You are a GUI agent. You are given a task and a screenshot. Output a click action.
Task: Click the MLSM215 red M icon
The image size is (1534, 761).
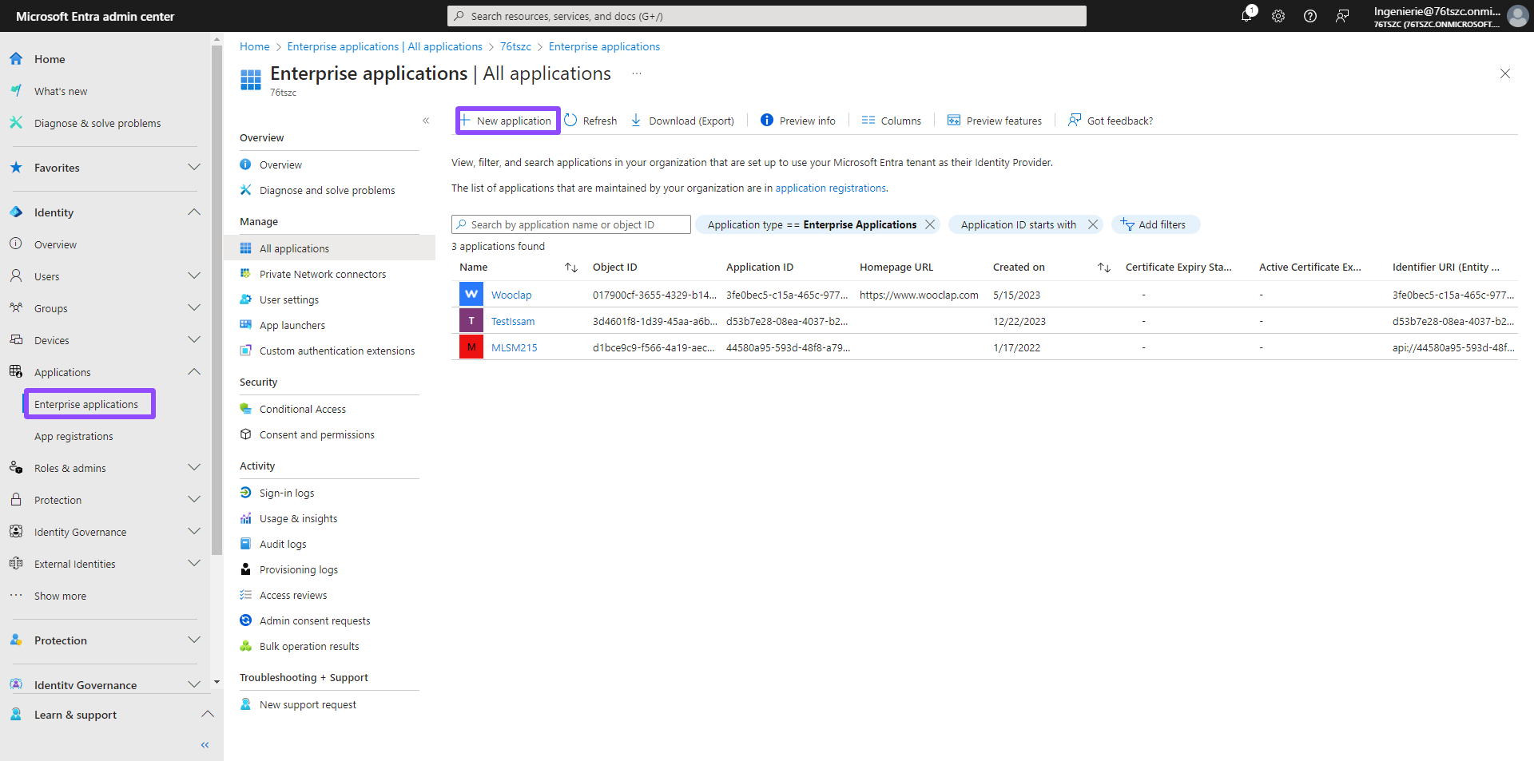pos(471,347)
